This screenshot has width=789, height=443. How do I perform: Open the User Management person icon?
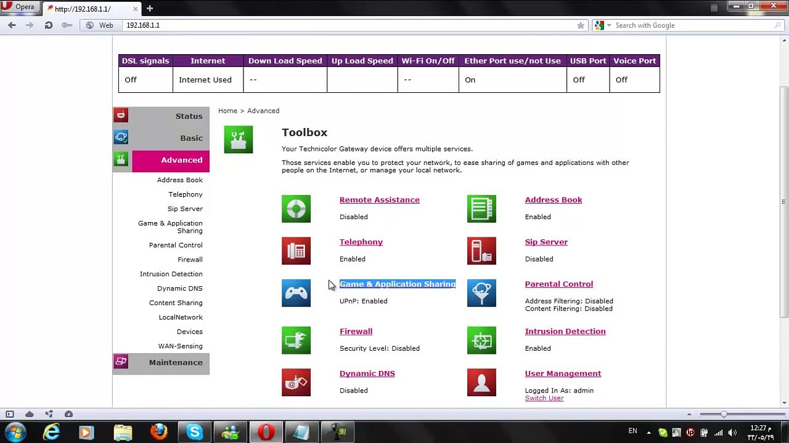click(x=481, y=382)
